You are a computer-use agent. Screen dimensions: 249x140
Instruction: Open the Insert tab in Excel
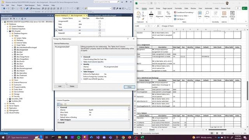point(151,8)
